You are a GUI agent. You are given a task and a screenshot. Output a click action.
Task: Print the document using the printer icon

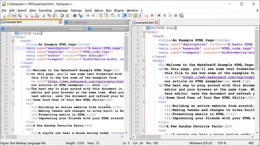[x=37, y=16]
